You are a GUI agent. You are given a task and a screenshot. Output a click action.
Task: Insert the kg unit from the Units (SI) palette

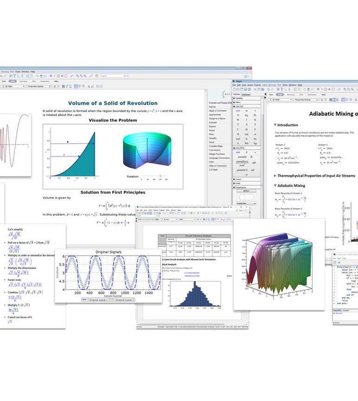click(x=247, y=115)
